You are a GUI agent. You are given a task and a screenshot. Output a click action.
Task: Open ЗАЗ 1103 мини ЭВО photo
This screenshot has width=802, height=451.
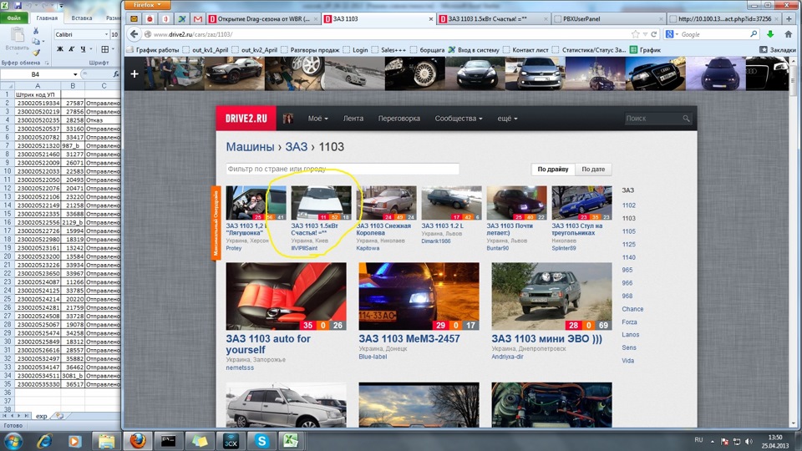click(x=551, y=296)
